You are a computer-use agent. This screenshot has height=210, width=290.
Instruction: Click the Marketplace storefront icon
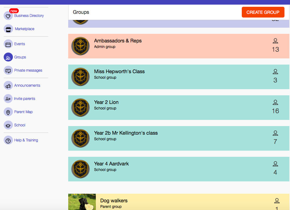pos(8,29)
